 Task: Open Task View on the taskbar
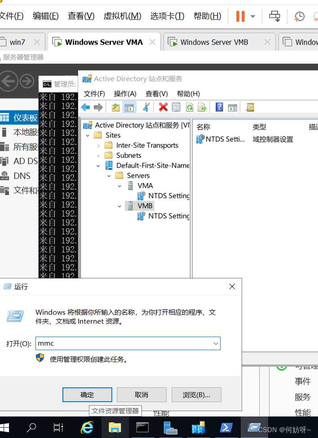pyautogui.click(x=58, y=427)
